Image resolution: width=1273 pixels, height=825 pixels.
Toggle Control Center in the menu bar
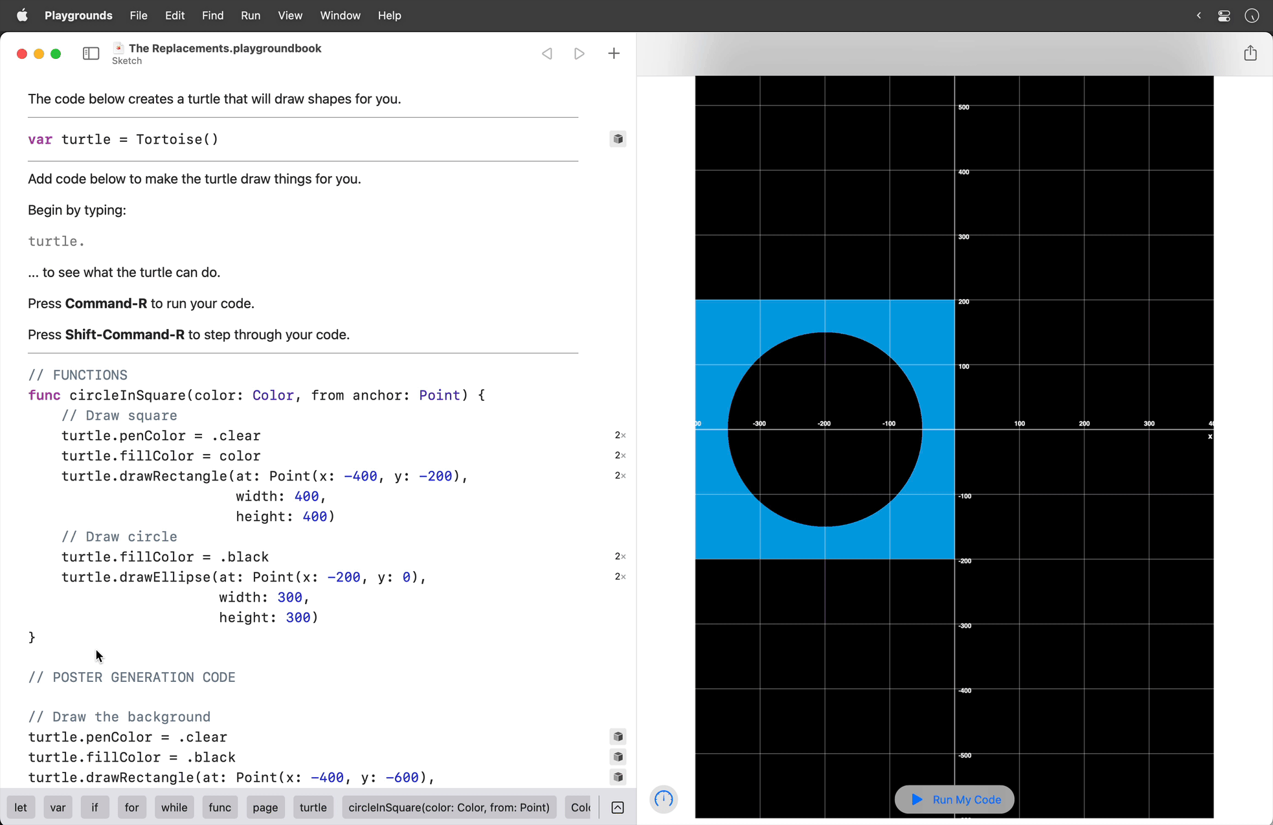[x=1224, y=15]
